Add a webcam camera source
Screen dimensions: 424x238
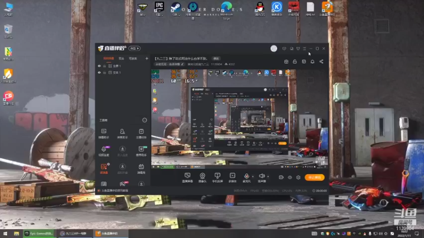click(x=202, y=178)
